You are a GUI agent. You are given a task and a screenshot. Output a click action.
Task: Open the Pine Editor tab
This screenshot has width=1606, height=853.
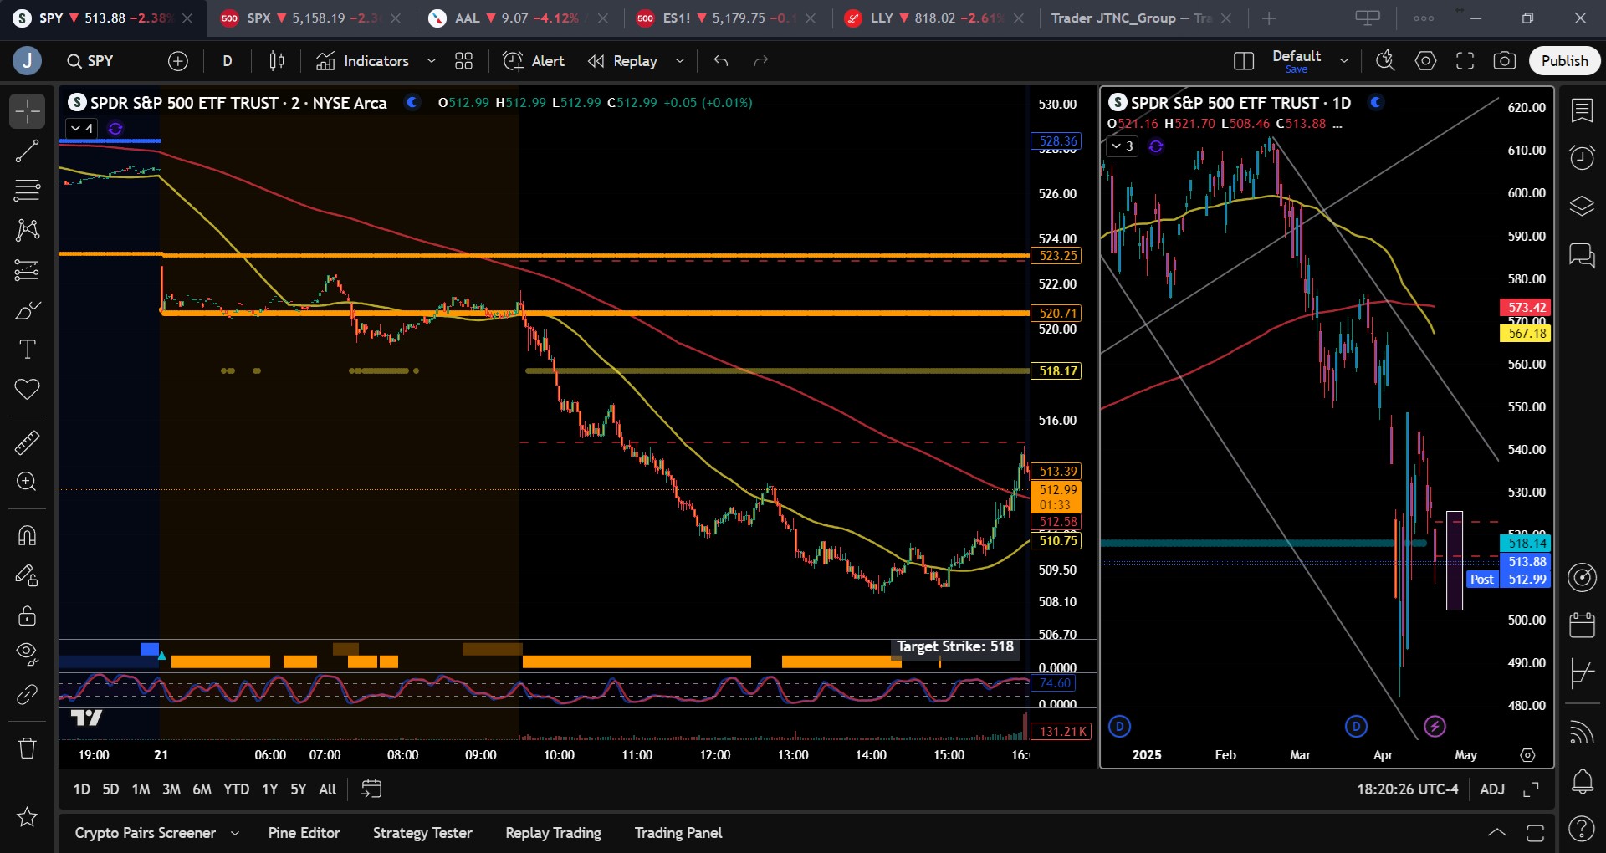point(304,833)
